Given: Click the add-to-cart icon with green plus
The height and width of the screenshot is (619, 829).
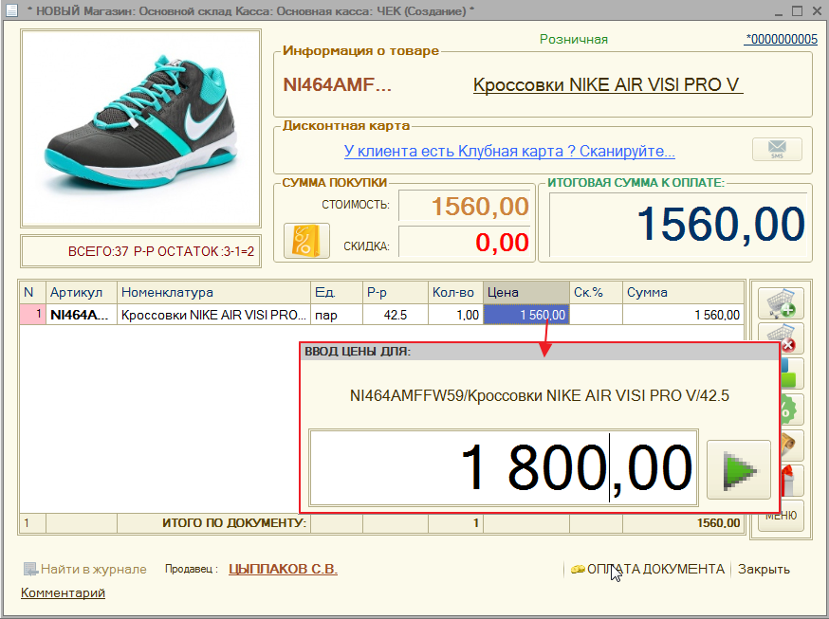Looking at the screenshot, I should pos(781,303).
